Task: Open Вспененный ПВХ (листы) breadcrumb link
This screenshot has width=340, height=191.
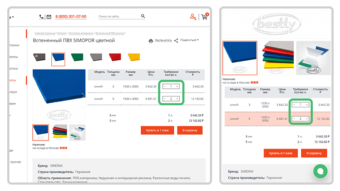Action: [x=110, y=33]
